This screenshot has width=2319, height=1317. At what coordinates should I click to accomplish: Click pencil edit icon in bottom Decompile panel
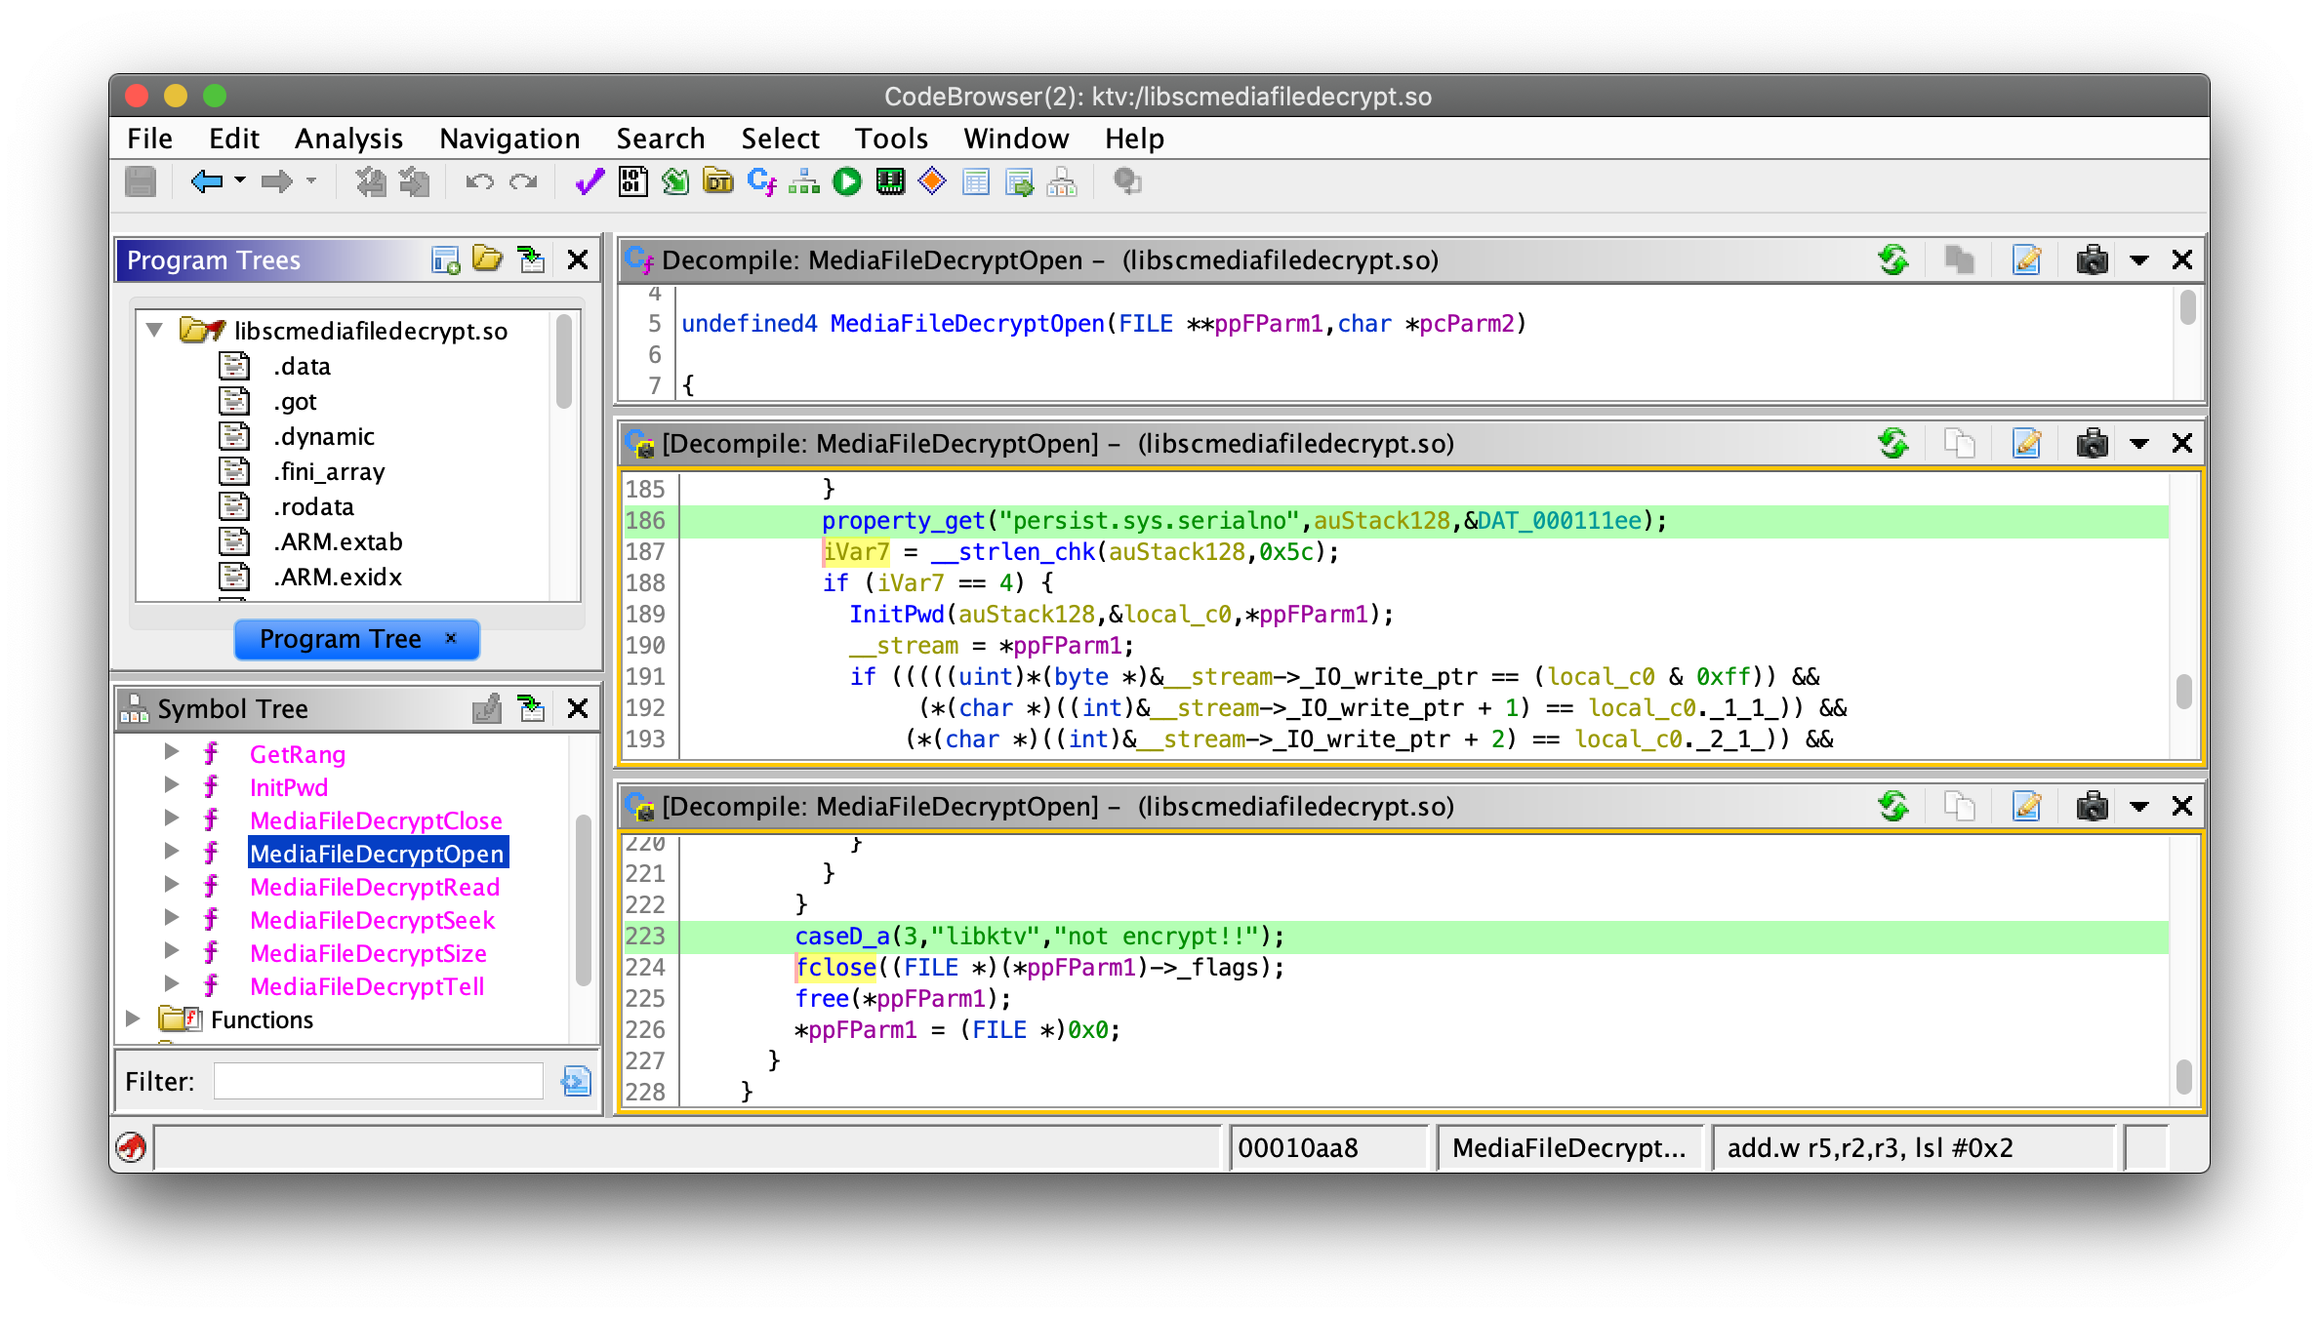pyautogui.click(x=2027, y=807)
